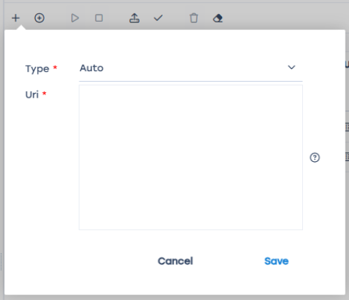The image size is (349, 300).
Task: Click the square stop icon
Action: pos(99,18)
